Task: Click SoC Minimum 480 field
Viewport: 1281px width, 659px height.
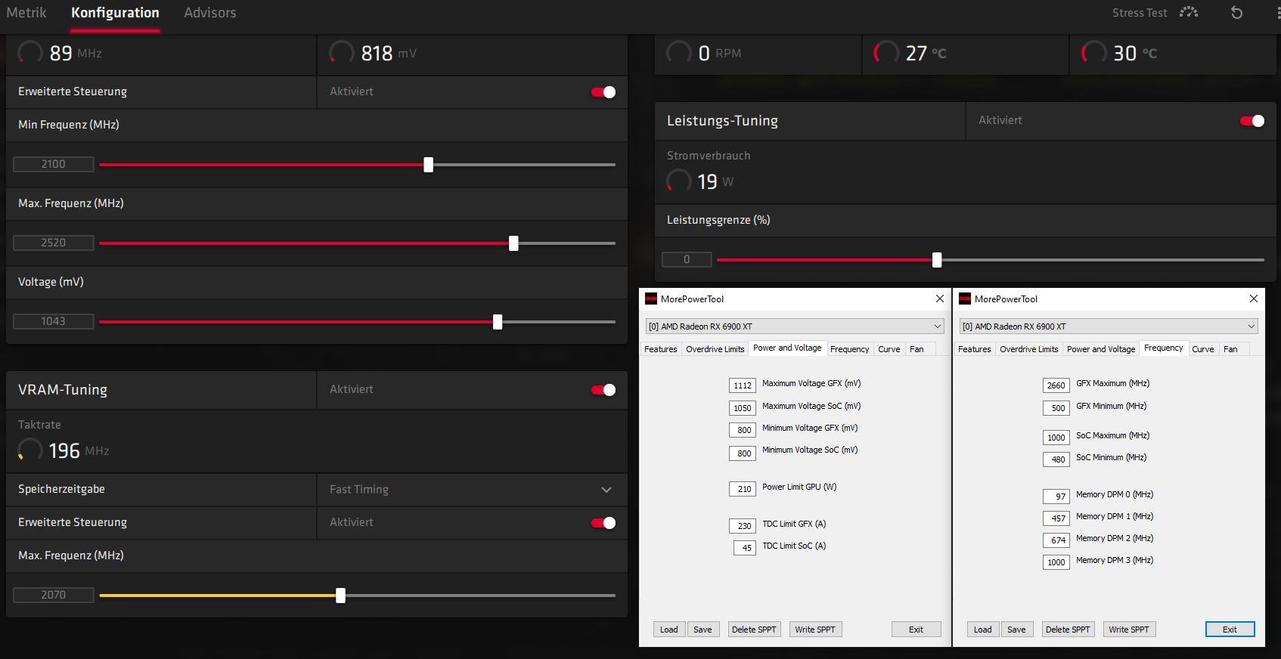Action: [1056, 459]
